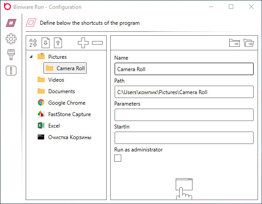The image size is (262, 204).
Task: Sort shortcuts alphabetically A to Z
Action: click(33, 43)
